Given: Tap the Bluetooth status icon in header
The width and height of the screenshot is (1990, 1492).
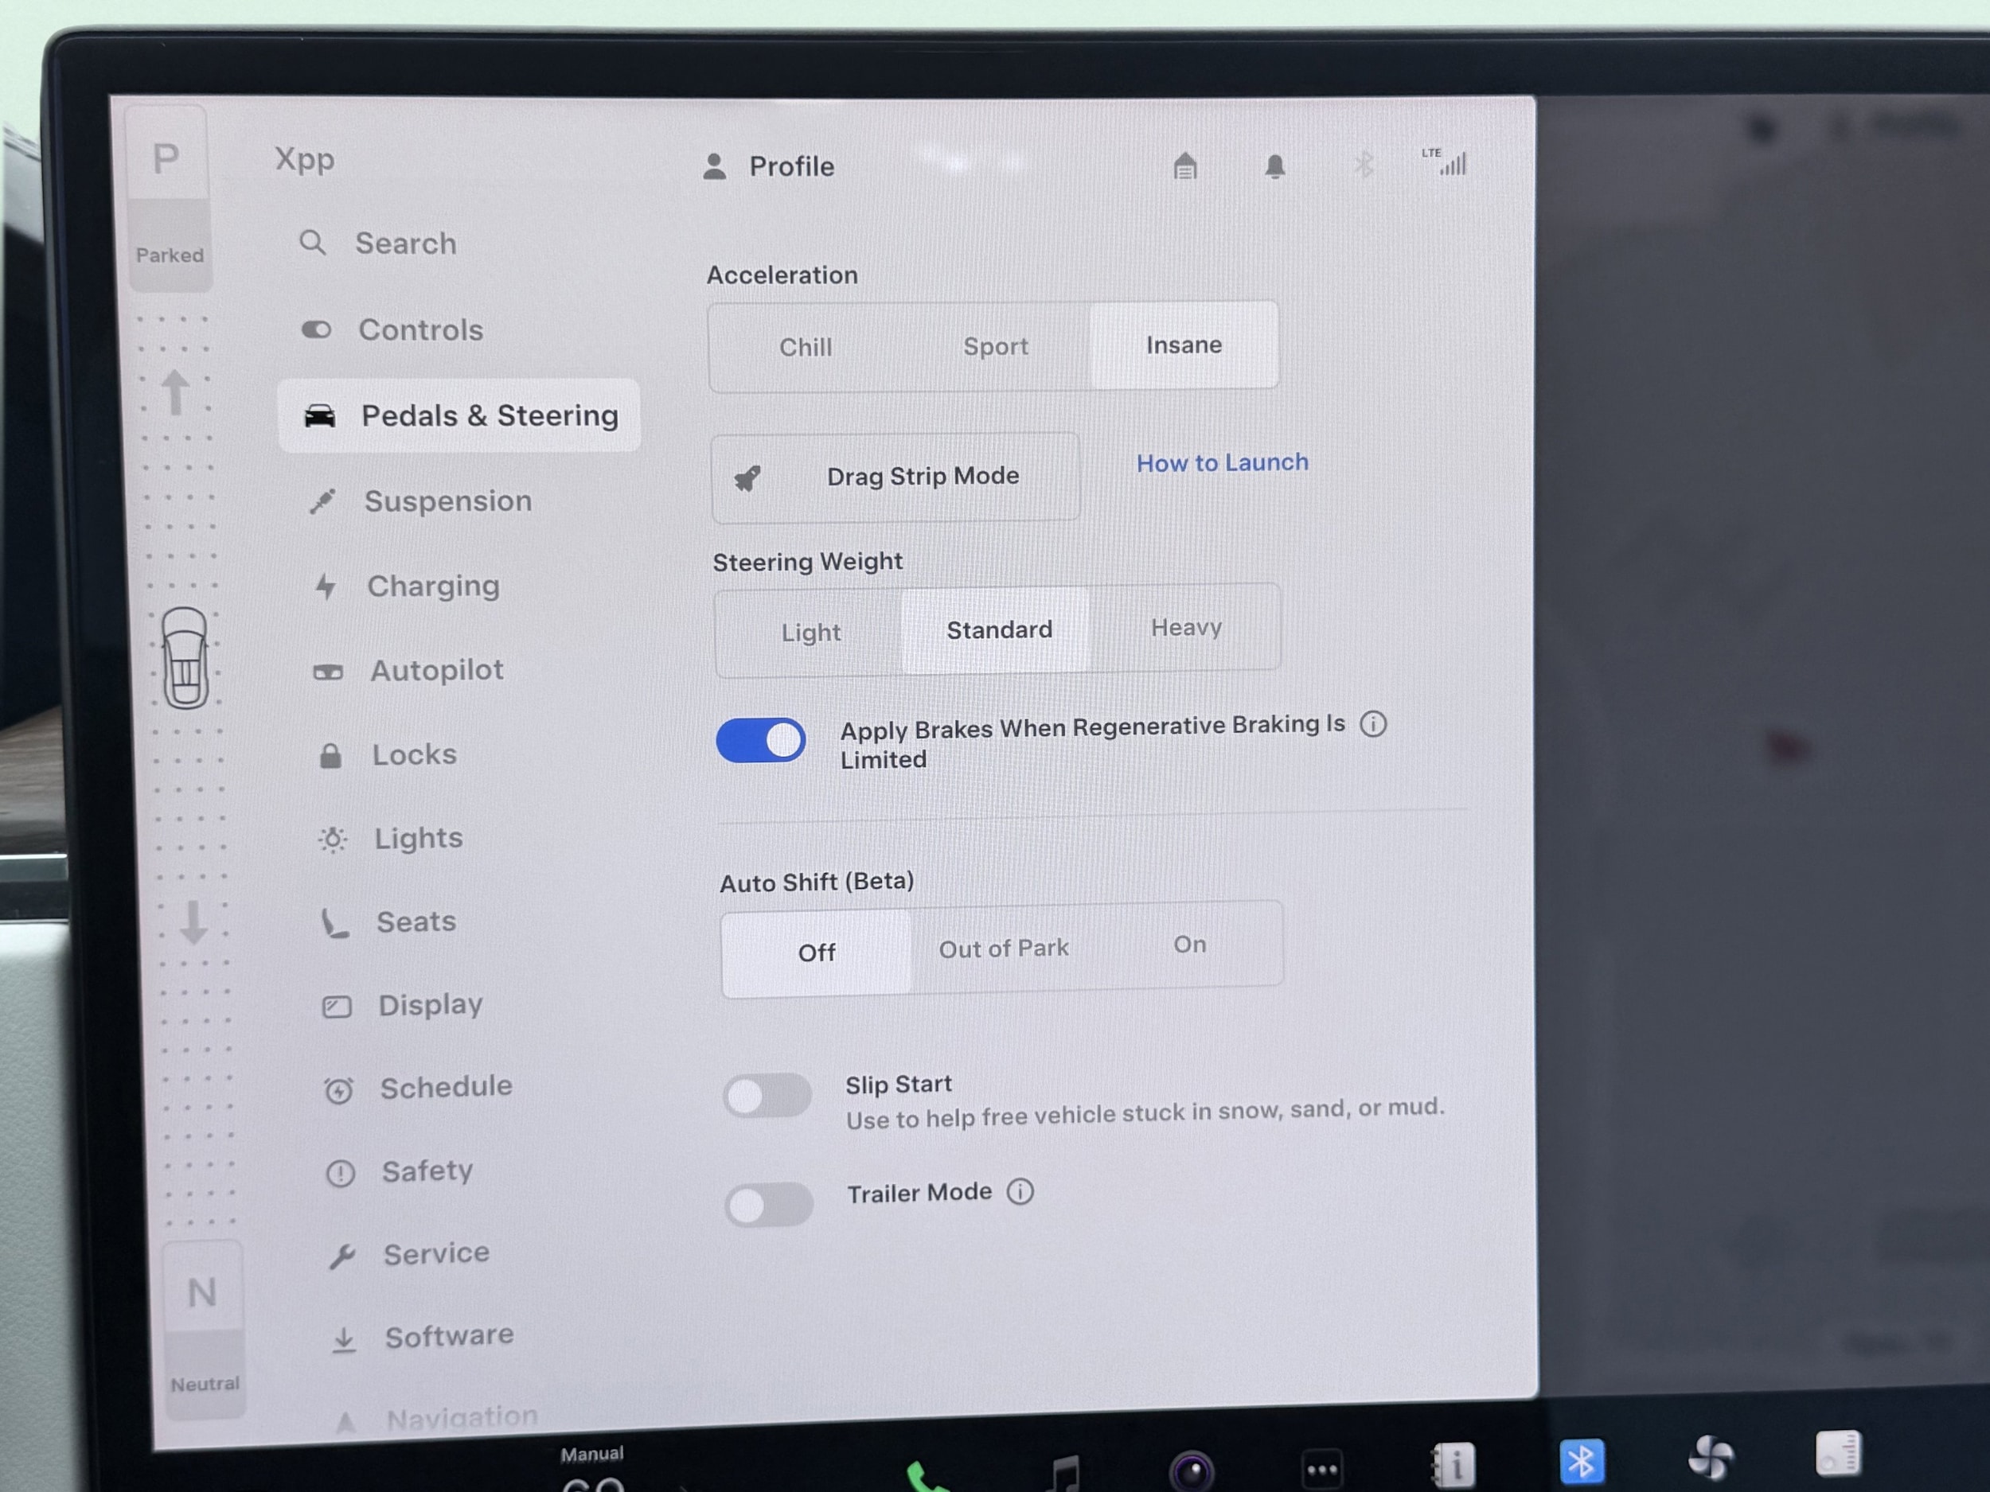Looking at the screenshot, I should tap(1363, 166).
